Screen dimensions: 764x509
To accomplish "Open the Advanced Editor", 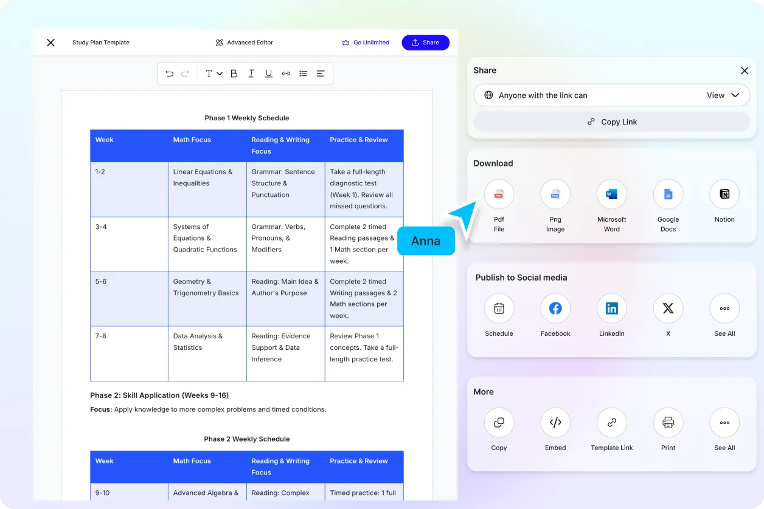I will [x=245, y=43].
